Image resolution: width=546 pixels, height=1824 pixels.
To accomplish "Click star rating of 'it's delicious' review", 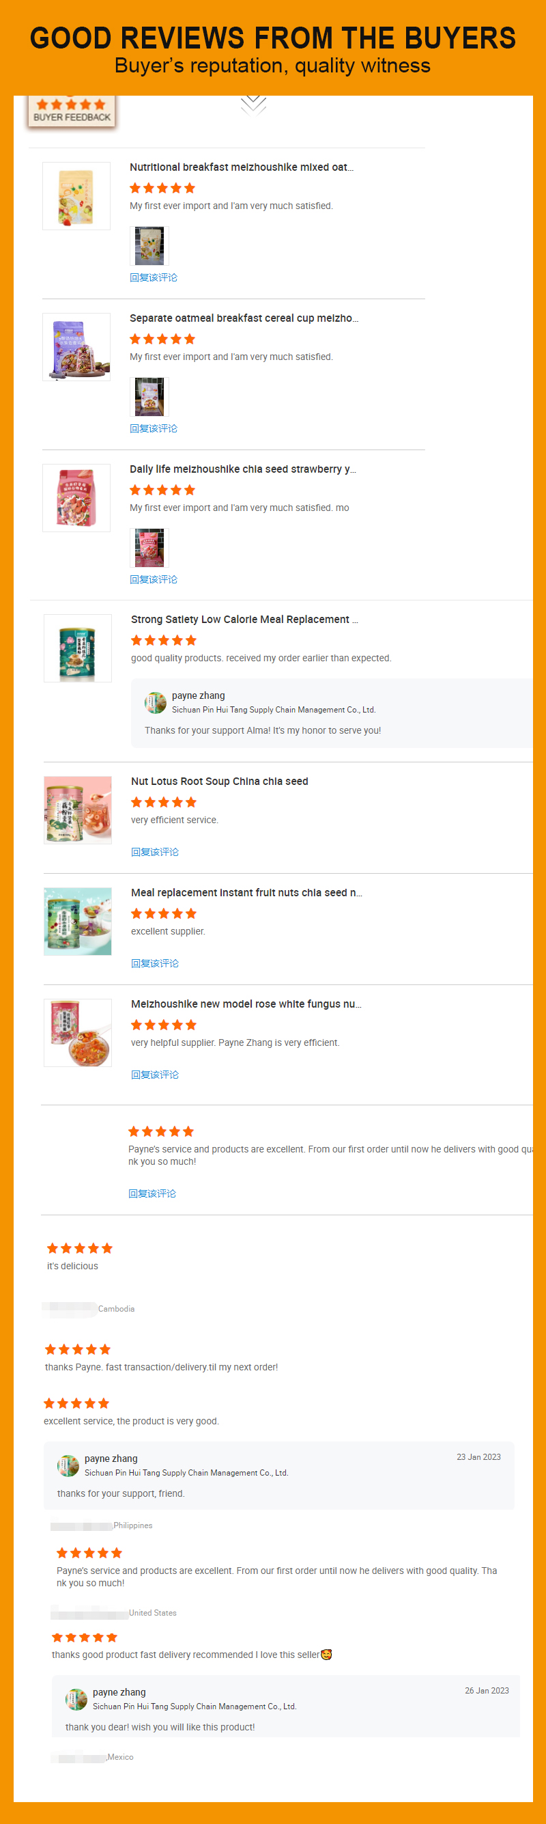I will (x=79, y=1248).
